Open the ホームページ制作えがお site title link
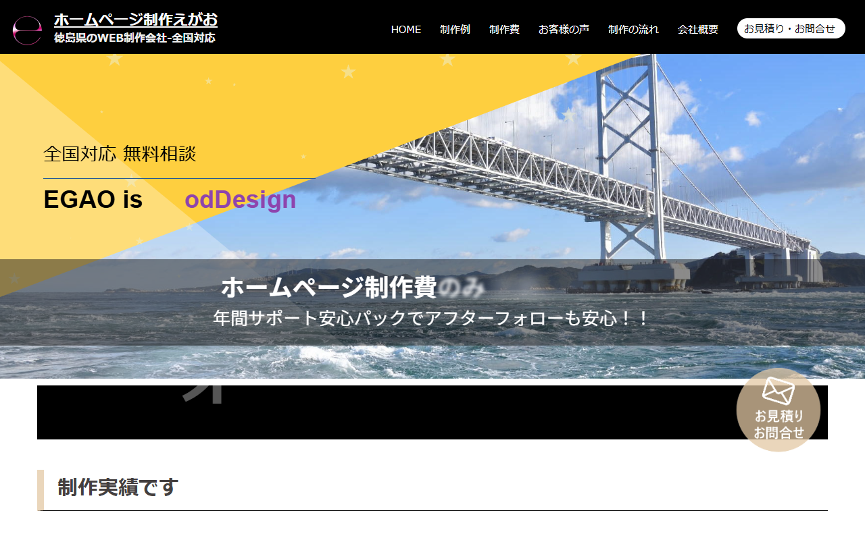865x540 pixels. coord(136,20)
